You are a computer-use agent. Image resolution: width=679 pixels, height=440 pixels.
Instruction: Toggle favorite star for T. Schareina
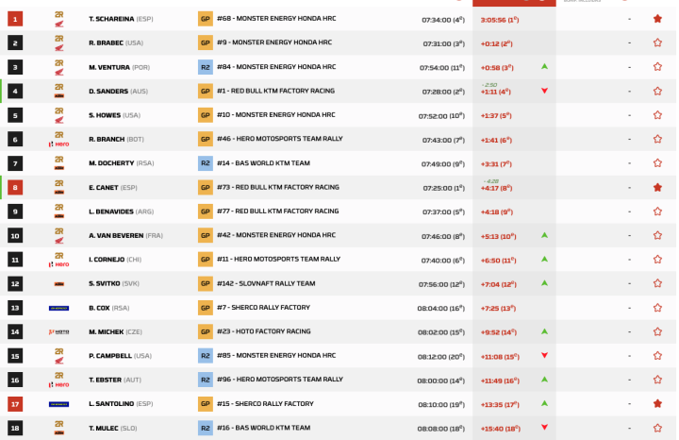pyautogui.click(x=657, y=19)
